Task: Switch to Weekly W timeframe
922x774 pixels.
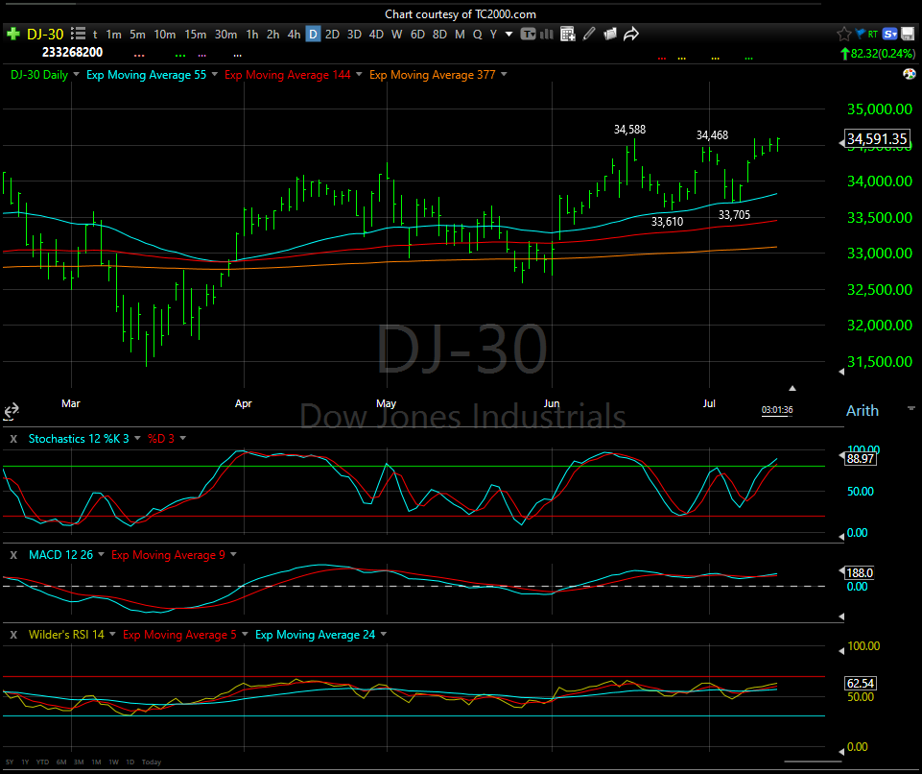Action: click(397, 35)
